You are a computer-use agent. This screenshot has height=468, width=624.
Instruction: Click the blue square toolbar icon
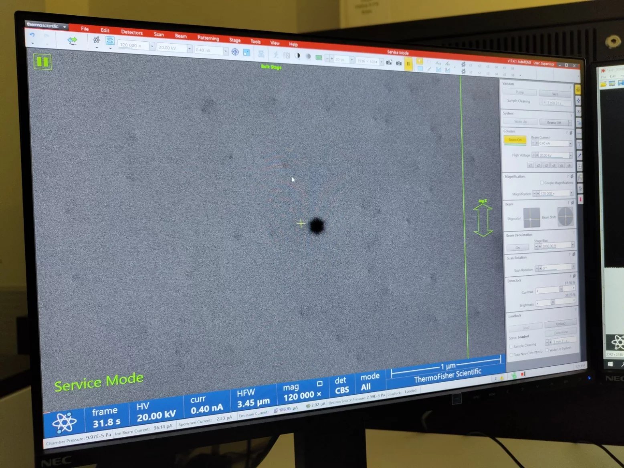(246, 53)
